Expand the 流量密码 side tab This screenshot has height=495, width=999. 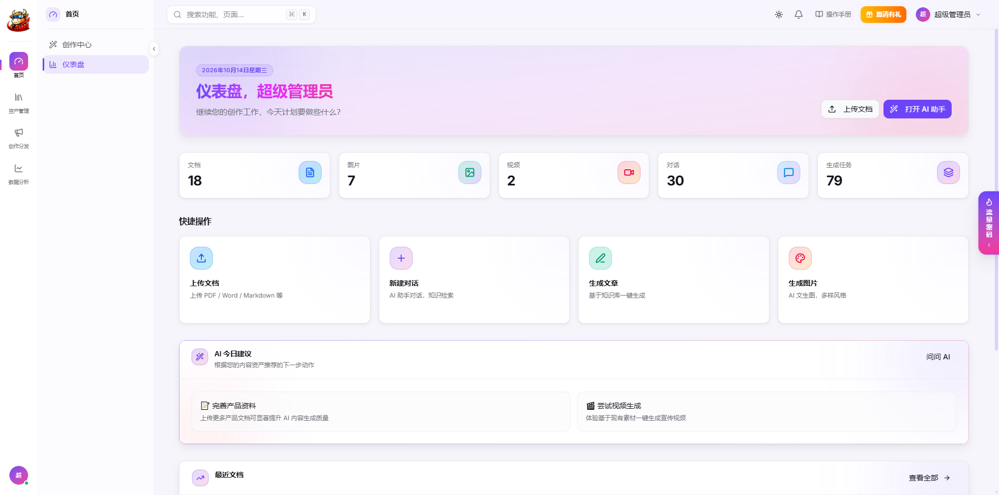coord(989,223)
